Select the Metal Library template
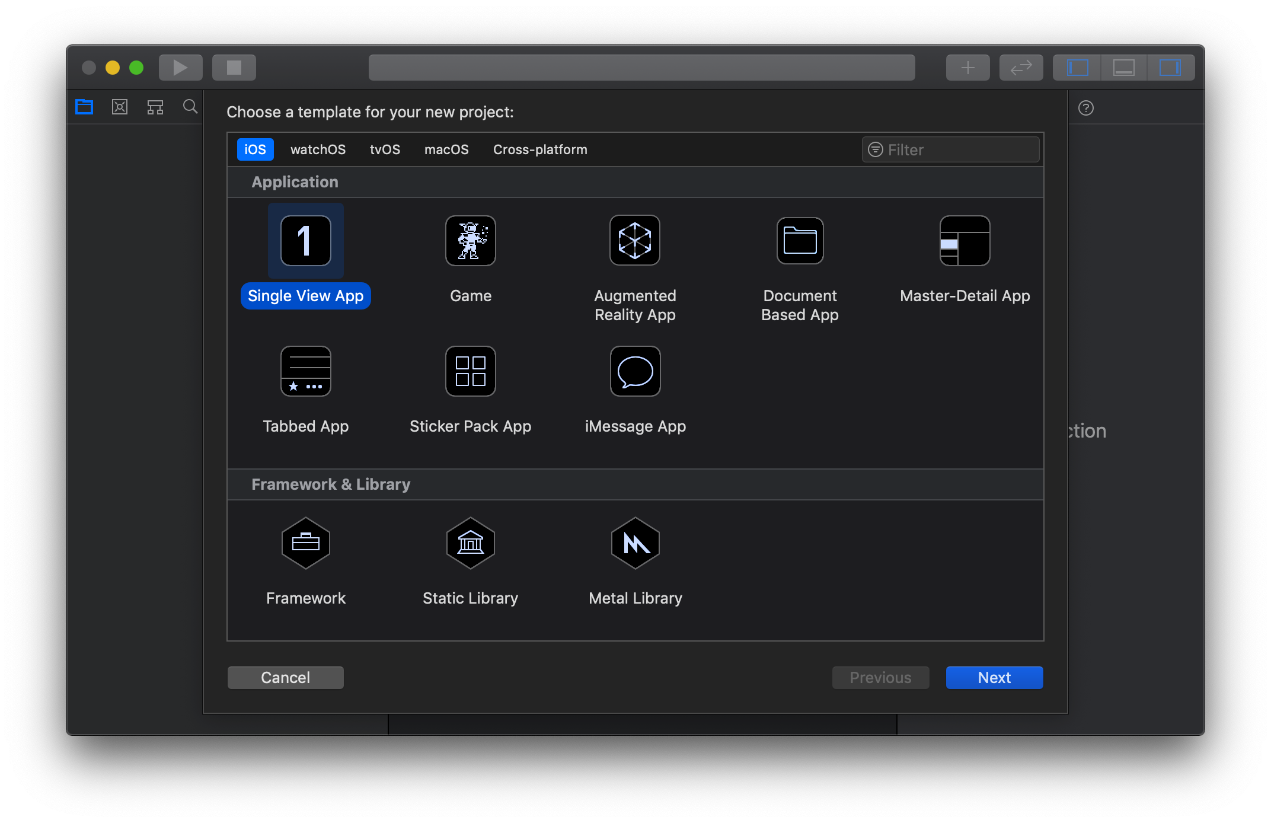Screen dimensions: 1271x823 pyautogui.click(x=635, y=543)
